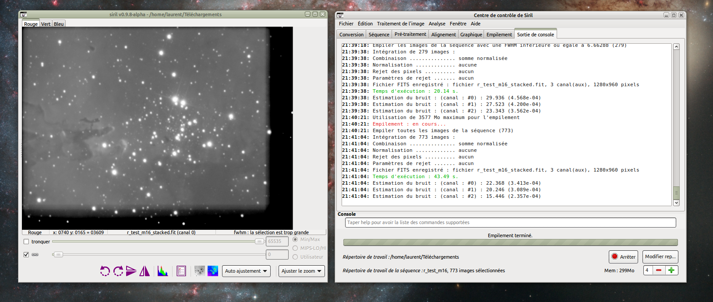The image size is (713, 302).
Task: Go to Séquence tab
Action: (x=379, y=35)
